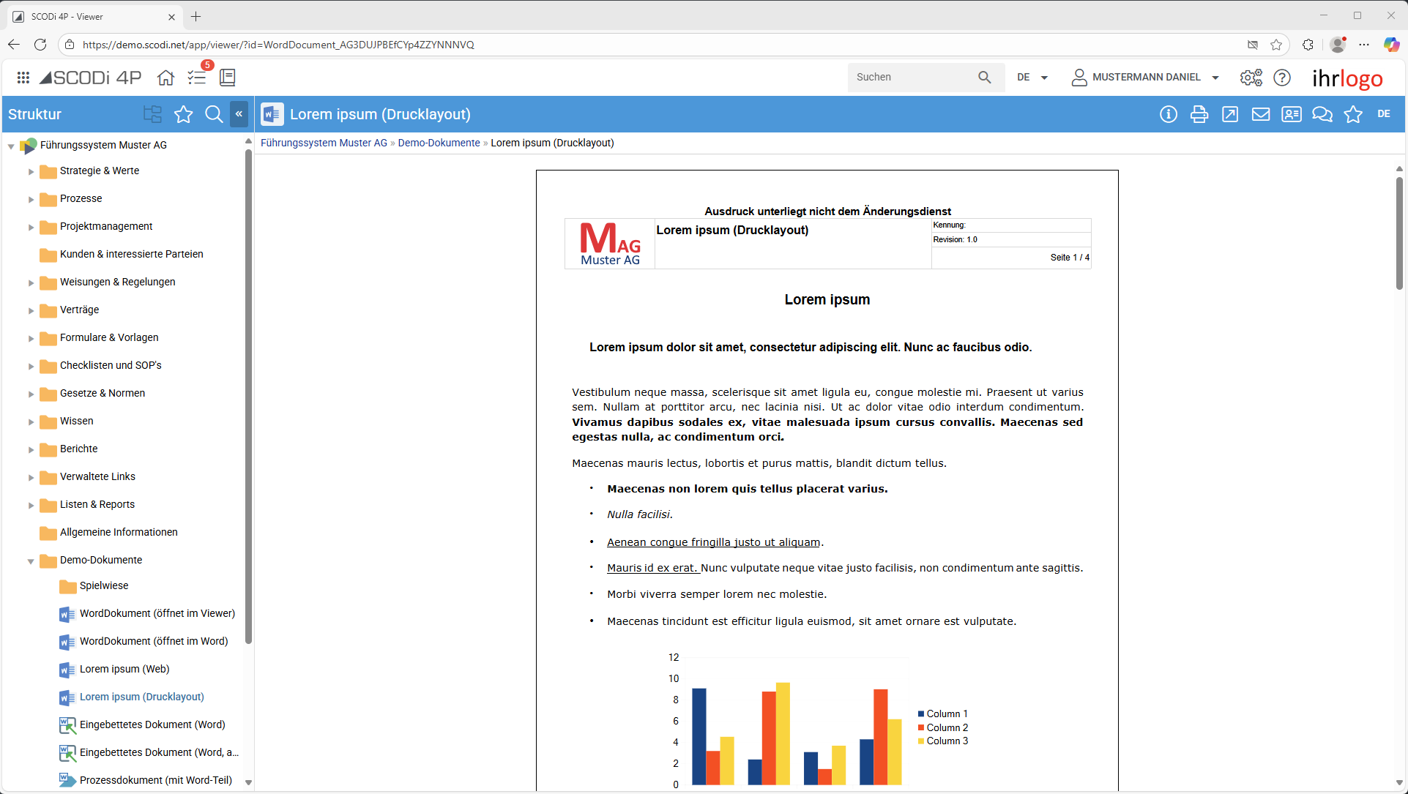Send document link via envelope icon
The height and width of the screenshot is (794, 1408).
(x=1261, y=114)
